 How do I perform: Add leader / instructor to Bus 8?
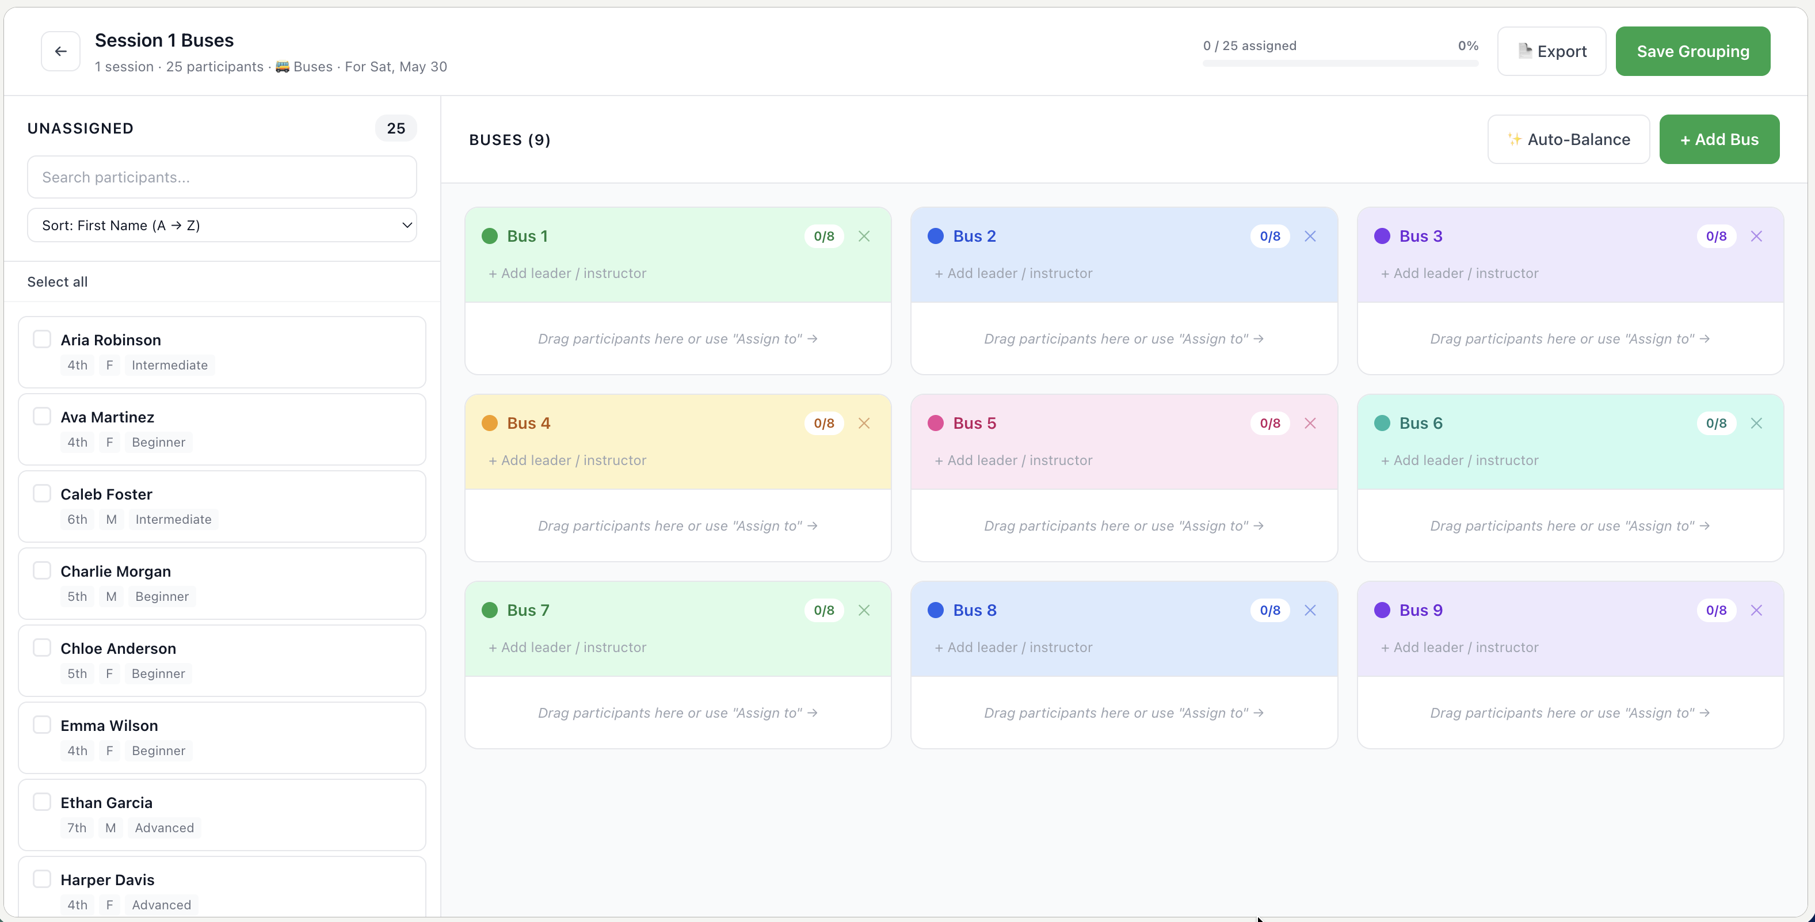pos(1013,647)
